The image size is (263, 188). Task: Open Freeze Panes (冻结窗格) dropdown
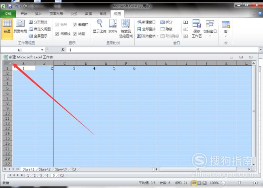click(x=148, y=36)
